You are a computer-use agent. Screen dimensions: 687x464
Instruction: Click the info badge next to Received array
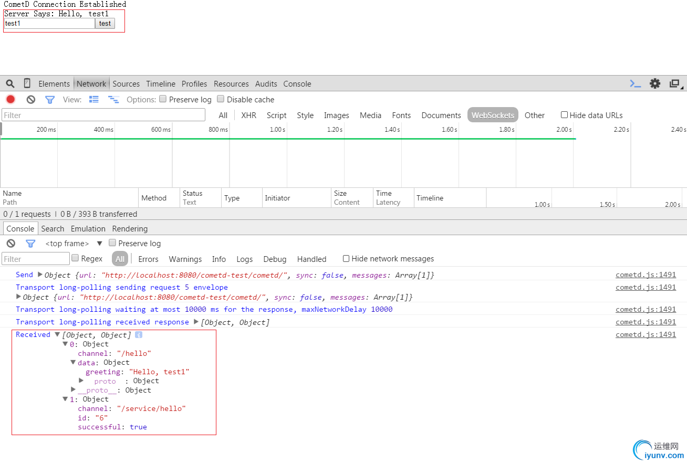[x=139, y=334]
